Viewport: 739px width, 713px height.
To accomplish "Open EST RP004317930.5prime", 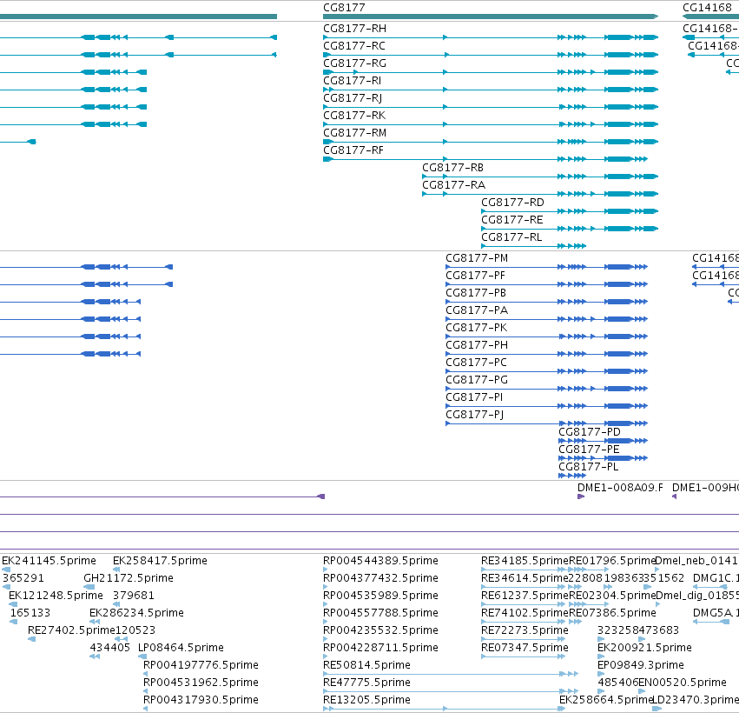I will (201, 700).
